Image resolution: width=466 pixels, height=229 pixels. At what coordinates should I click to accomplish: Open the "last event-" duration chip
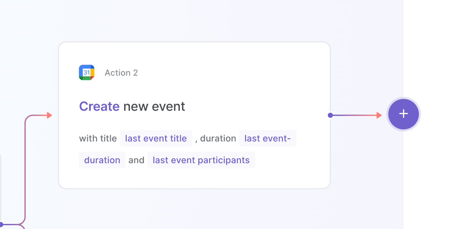coord(267,138)
